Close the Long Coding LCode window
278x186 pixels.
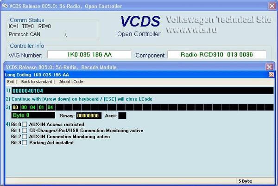(271, 75)
